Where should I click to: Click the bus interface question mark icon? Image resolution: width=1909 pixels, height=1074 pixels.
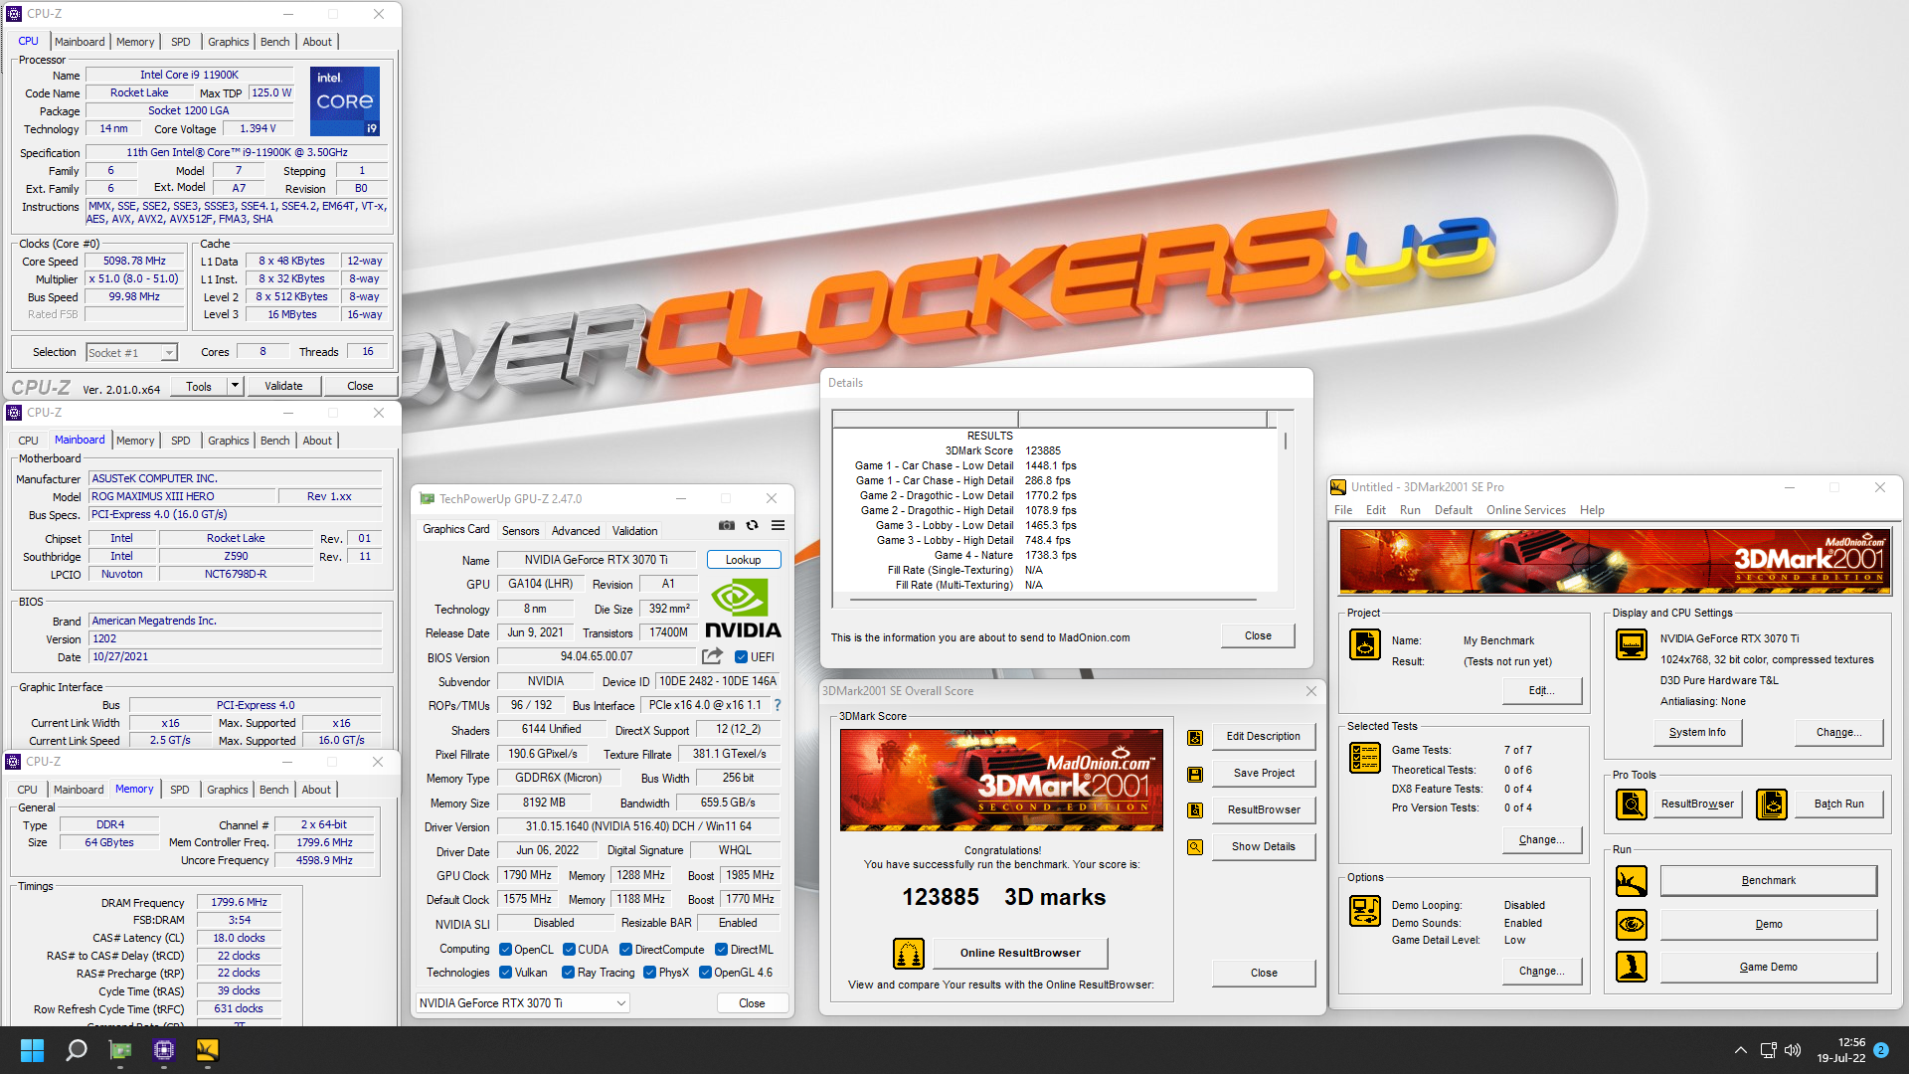778,705
